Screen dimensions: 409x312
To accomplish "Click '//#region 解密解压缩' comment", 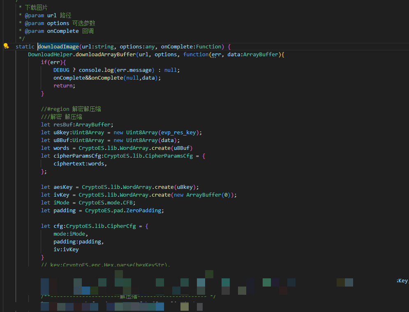I will point(71,109).
